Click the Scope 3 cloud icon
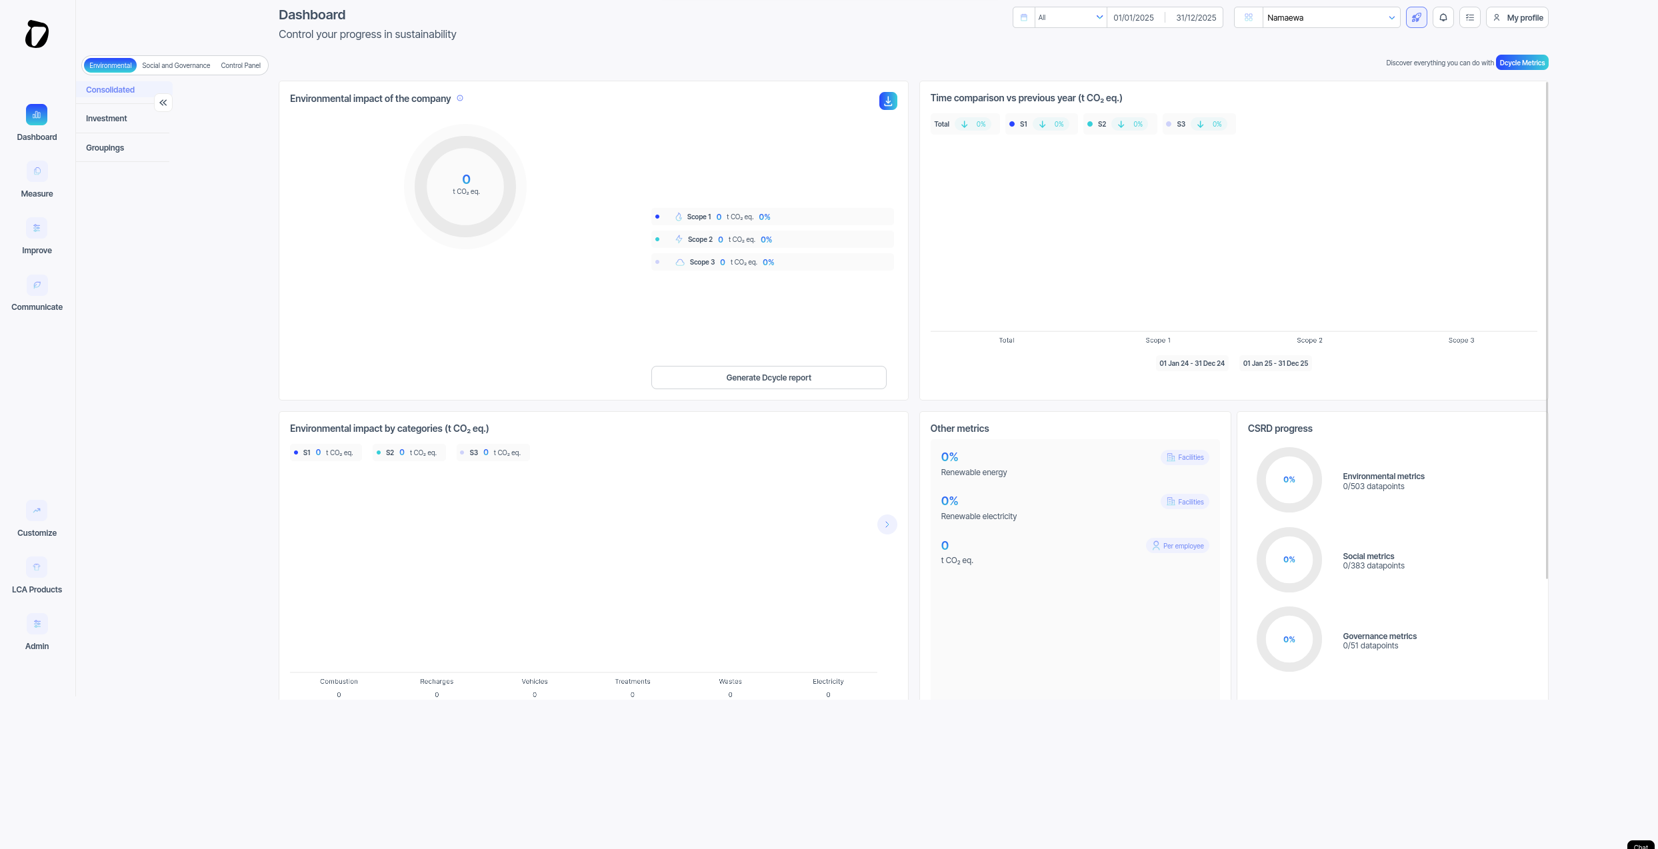Image resolution: width=1658 pixels, height=849 pixels. pos(680,262)
